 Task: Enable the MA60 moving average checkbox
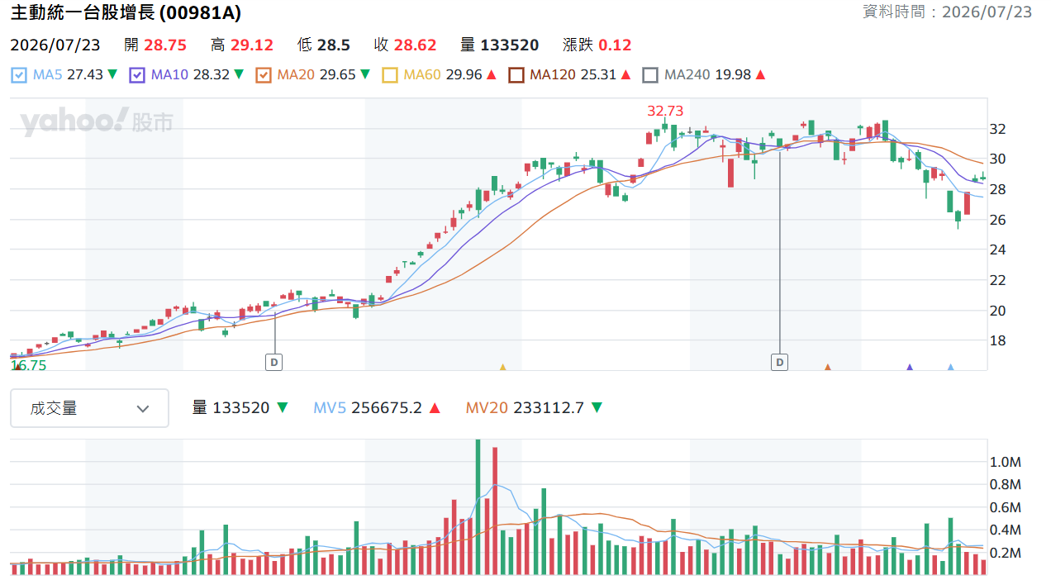point(390,75)
